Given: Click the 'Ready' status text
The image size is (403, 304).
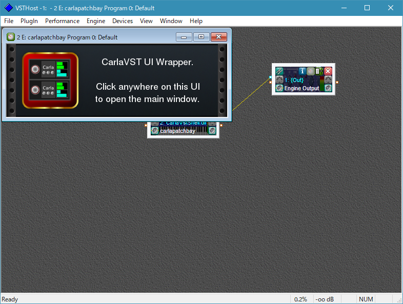Looking at the screenshot, I should click(x=10, y=299).
